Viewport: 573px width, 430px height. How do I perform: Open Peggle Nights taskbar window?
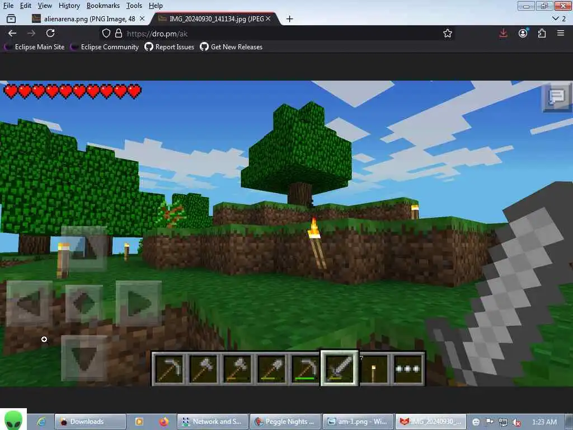pyautogui.click(x=285, y=422)
